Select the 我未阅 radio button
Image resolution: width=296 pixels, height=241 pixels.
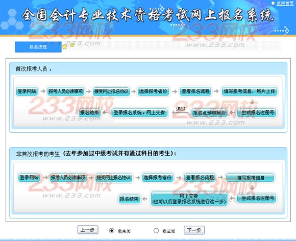pos(112,231)
